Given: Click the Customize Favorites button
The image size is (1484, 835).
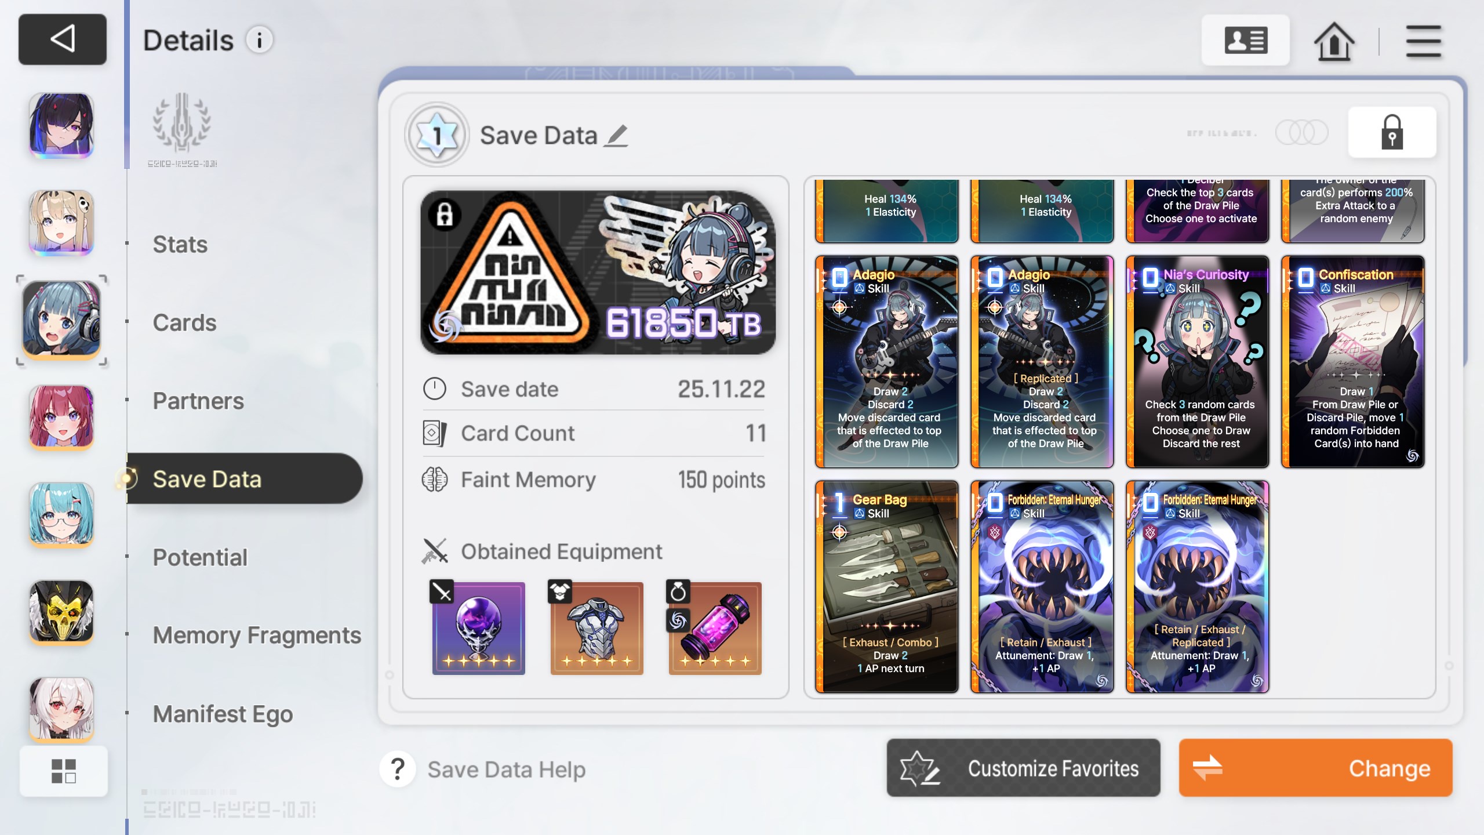Looking at the screenshot, I should point(1023,768).
